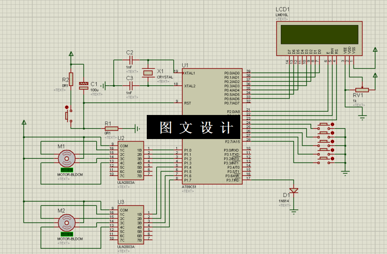Click the 'P3.7/RD' pin label
Screen dimensions: 387x254
(x=233, y=180)
